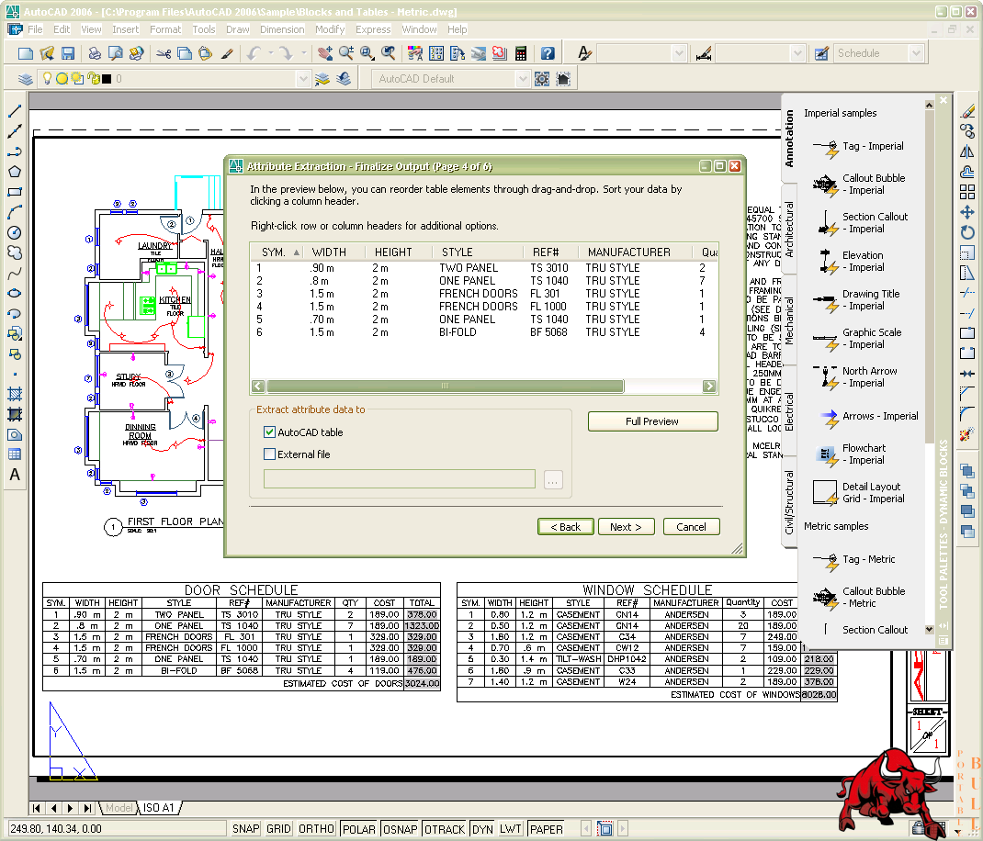Click the Next button in dialog
This screenshot has width=983, height=841.
click(626, 526)
